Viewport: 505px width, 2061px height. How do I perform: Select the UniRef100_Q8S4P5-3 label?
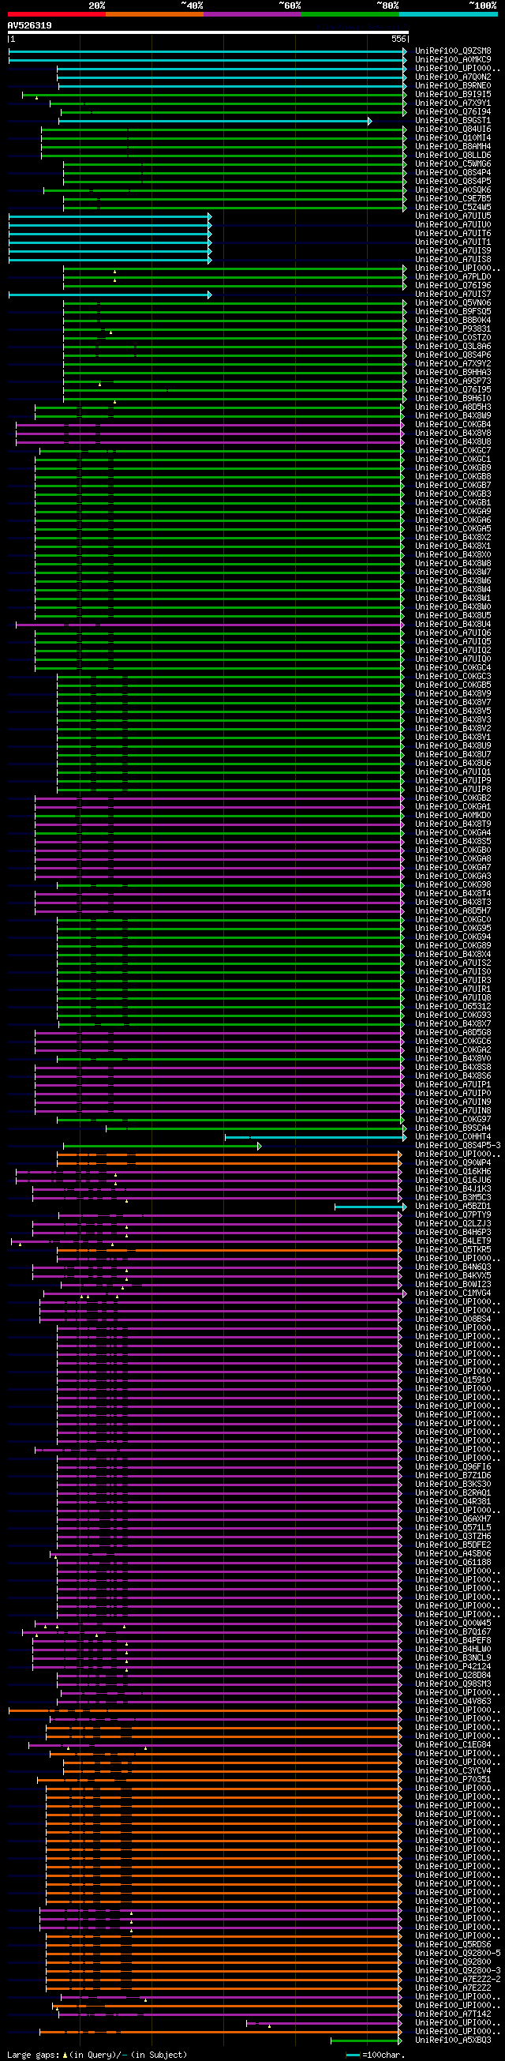tap(458, 1146)
